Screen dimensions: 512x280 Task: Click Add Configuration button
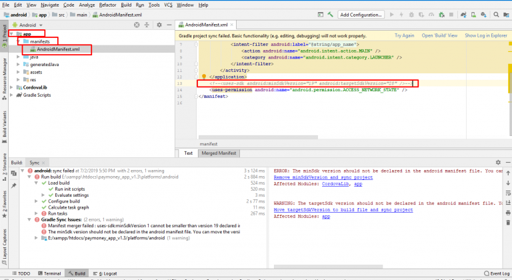(x=361, y=15)
